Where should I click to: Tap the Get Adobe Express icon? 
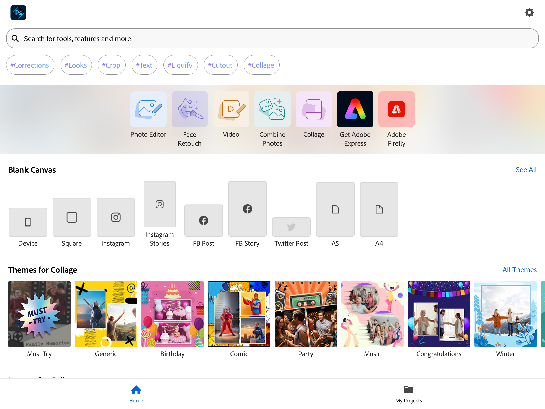(355, 109)
